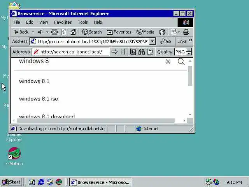249x187 pixels.
Task: Click the Forward arrow in IE toolbar
Action: pos(40,32)
